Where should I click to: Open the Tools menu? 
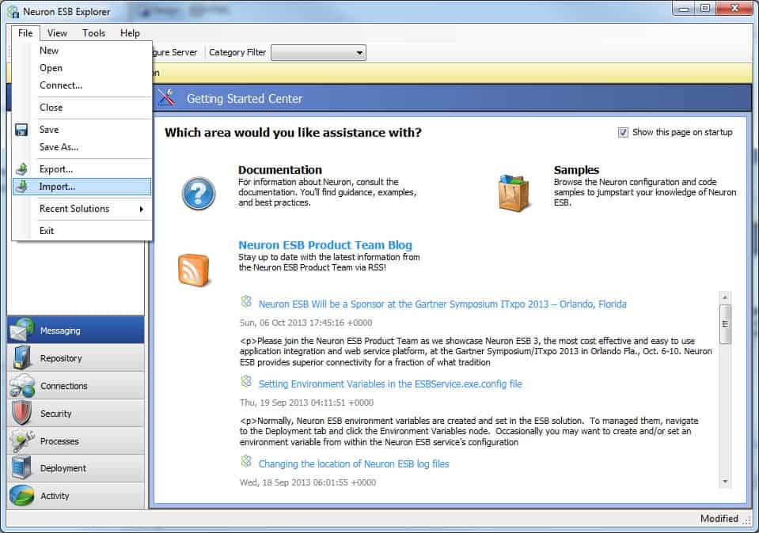[x=93, y=33]
